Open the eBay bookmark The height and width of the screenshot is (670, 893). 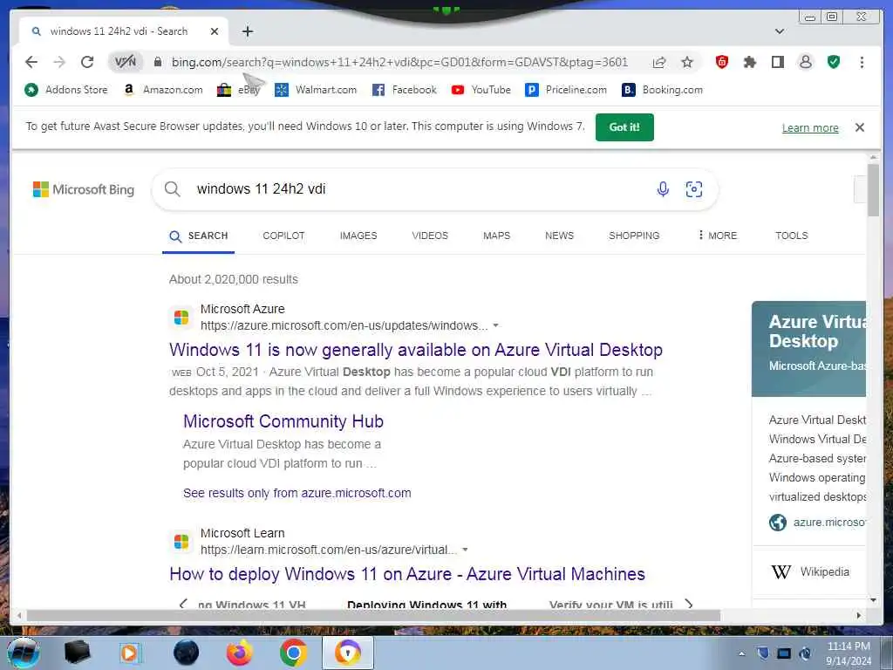pos(238,90)
